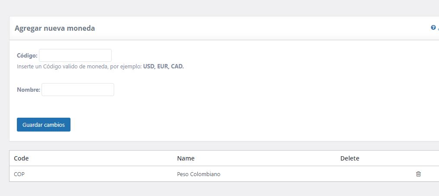Click the CAD example code text

(x=177, y=67)
